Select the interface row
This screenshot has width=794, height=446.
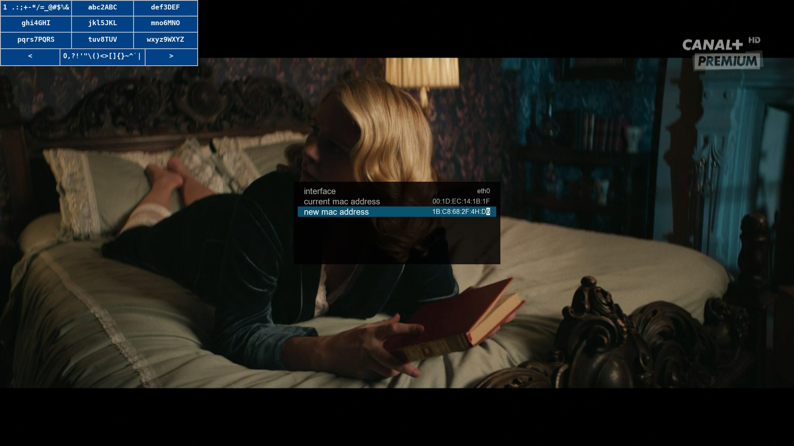(x=397, y=191)
